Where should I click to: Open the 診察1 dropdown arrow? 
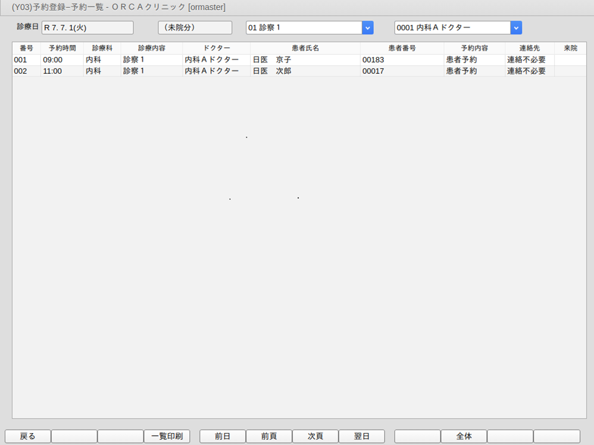[x=368, y=28]
